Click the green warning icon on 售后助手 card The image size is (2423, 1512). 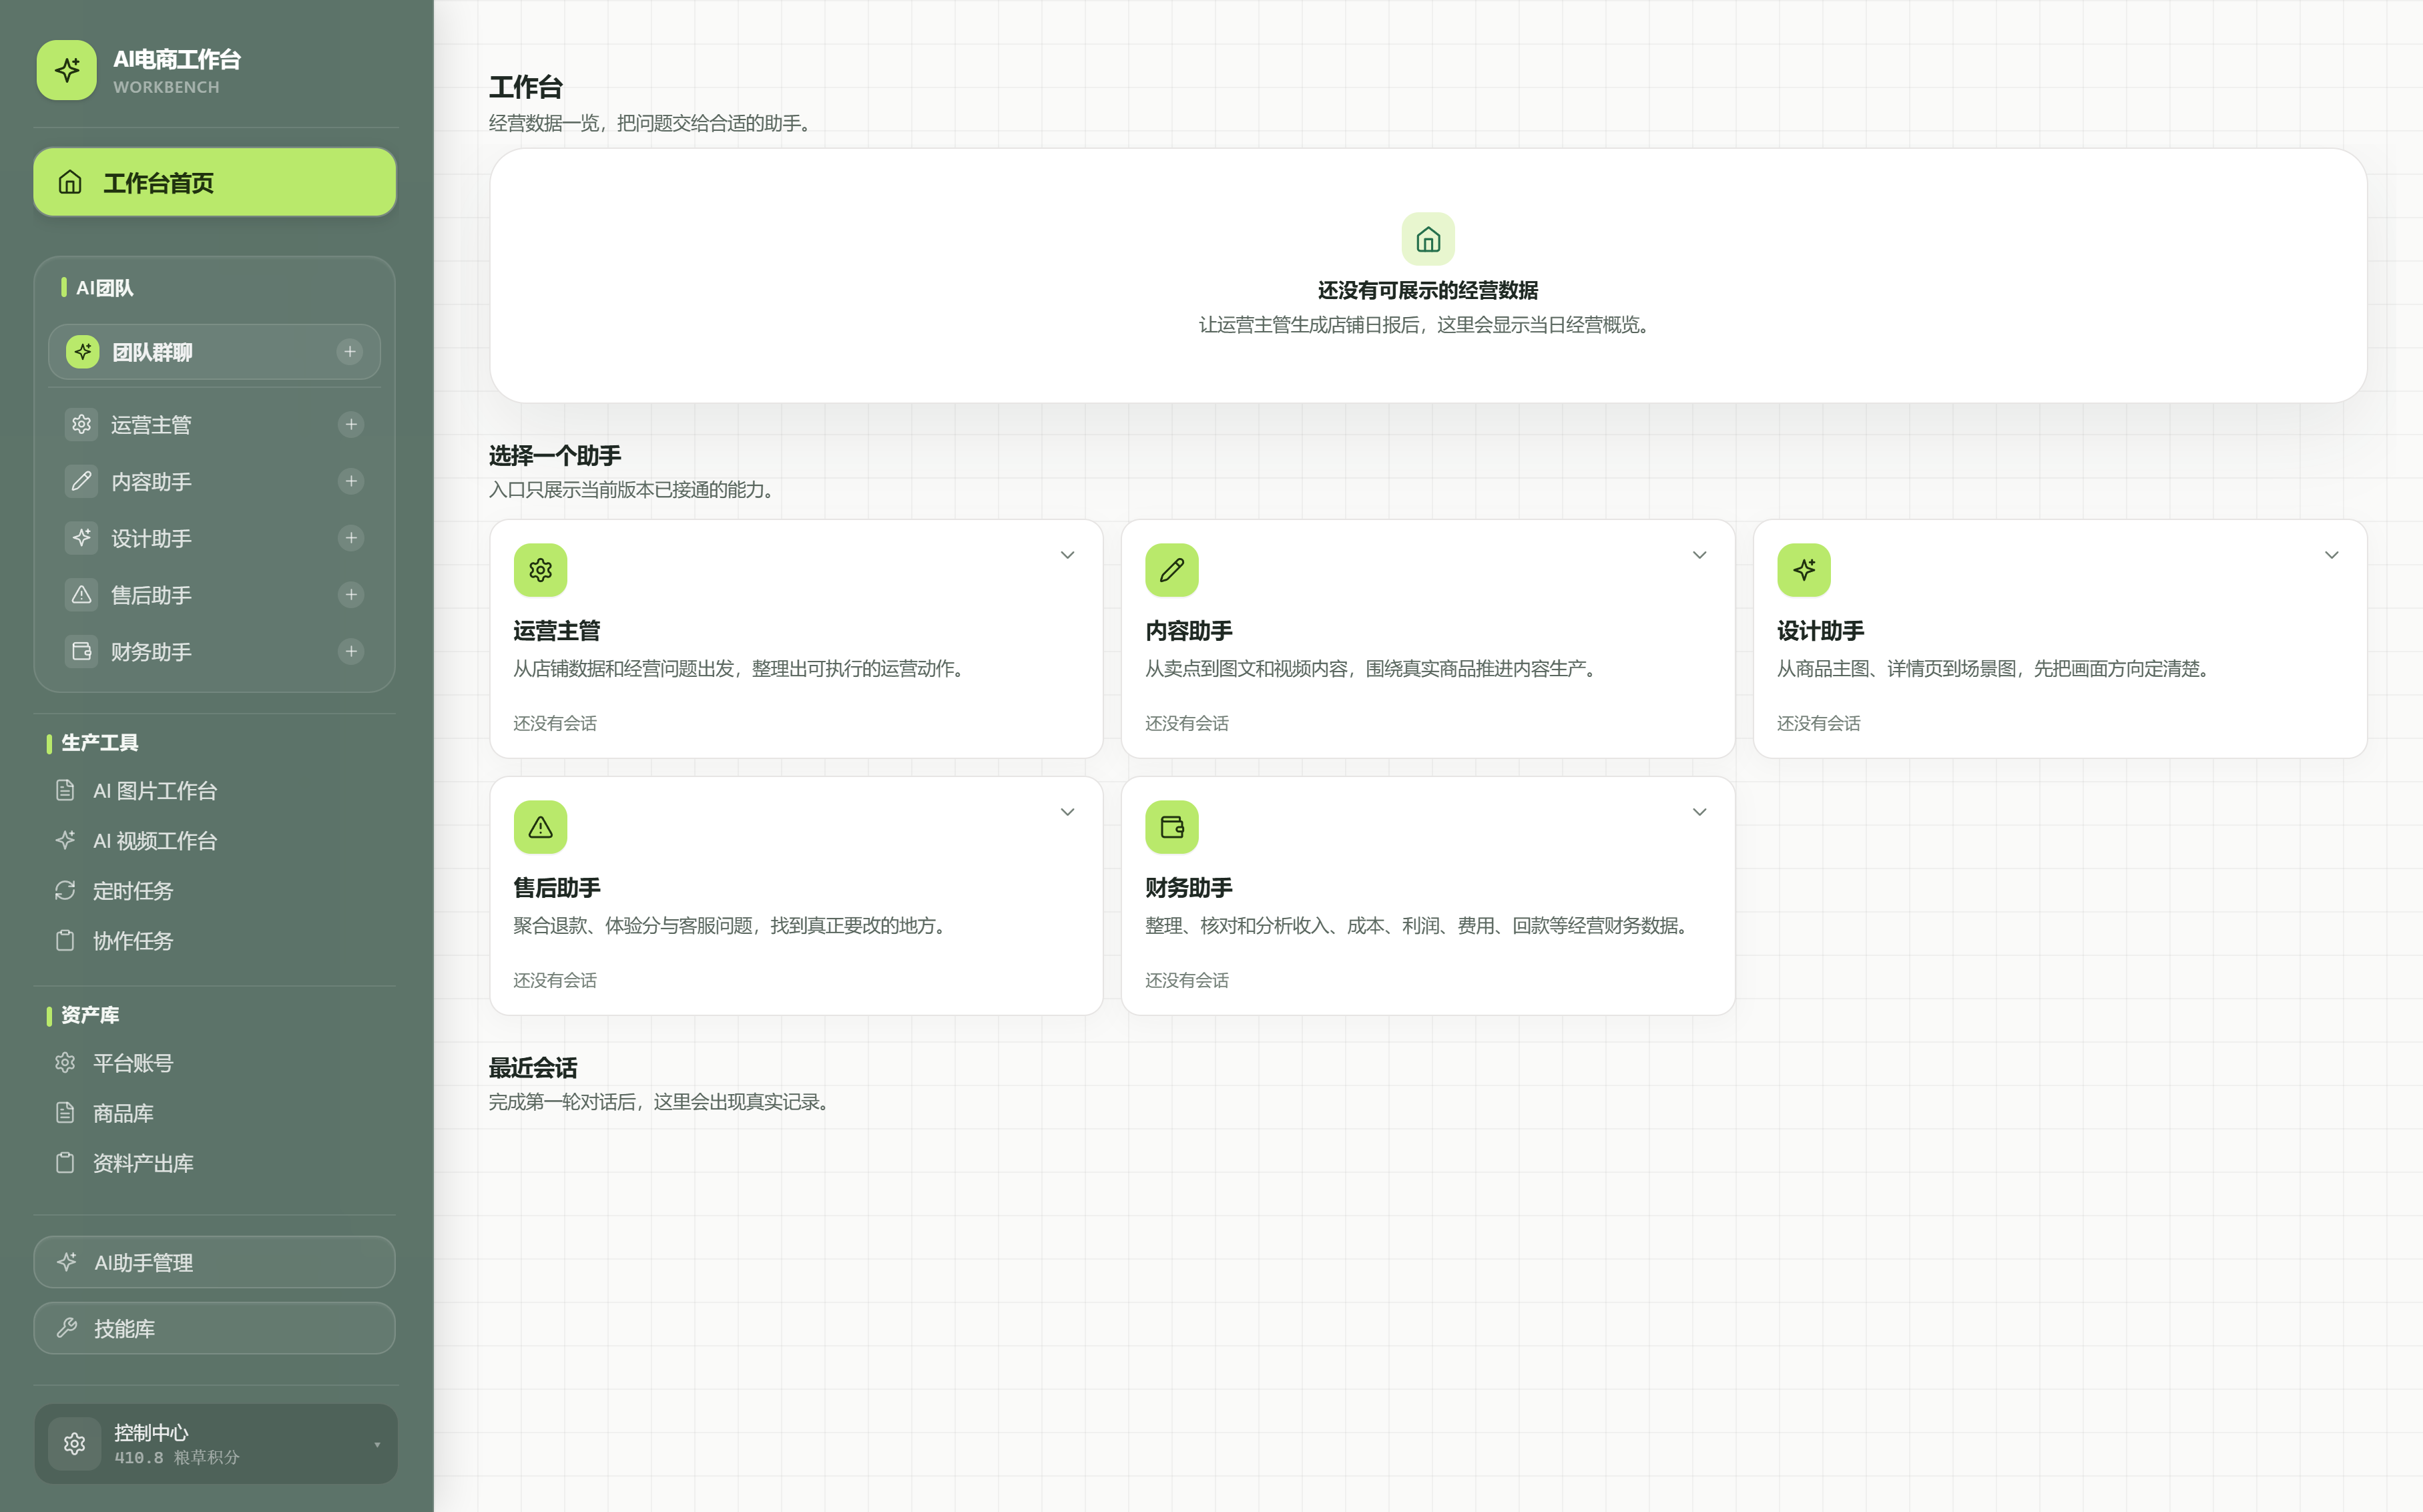[x=541, y=827]
